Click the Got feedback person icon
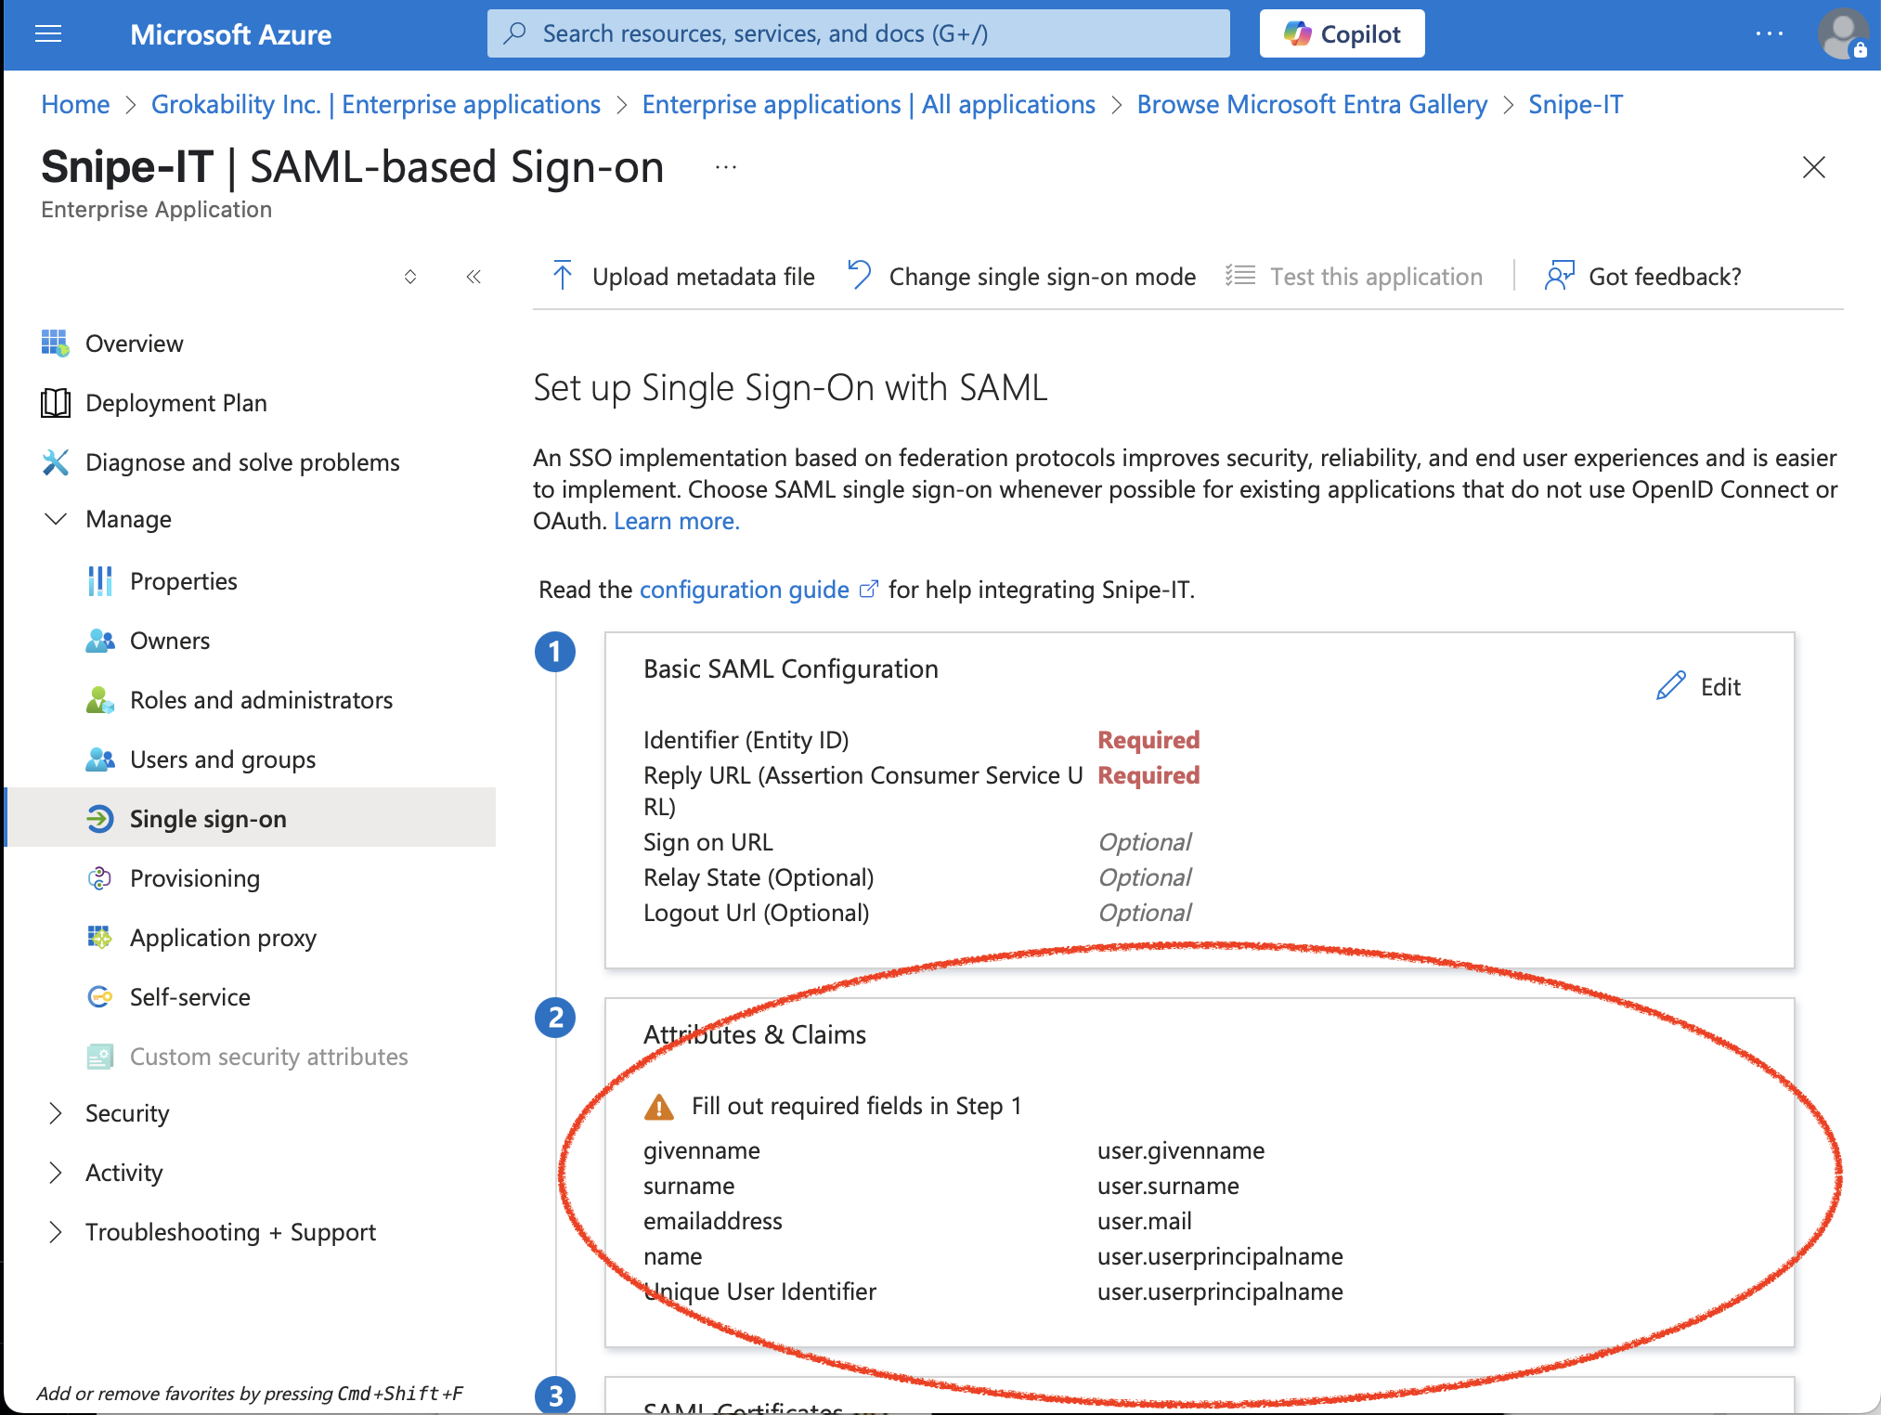Image resolution: width=1881 pixels, height=1415 pixels. (x=1560, y=276)
